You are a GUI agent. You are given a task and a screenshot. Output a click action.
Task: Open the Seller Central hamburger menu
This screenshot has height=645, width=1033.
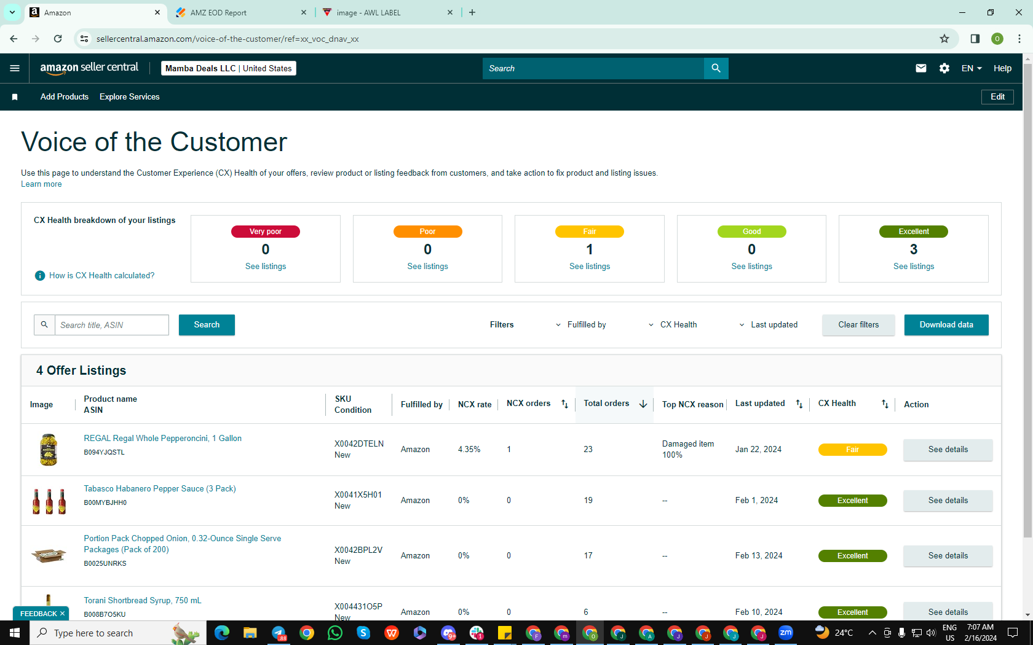tap(15, 68)
